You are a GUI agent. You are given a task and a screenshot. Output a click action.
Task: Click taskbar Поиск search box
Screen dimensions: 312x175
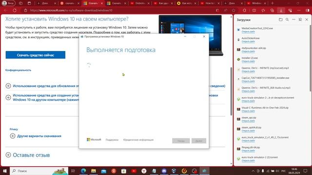click(39, 171)
